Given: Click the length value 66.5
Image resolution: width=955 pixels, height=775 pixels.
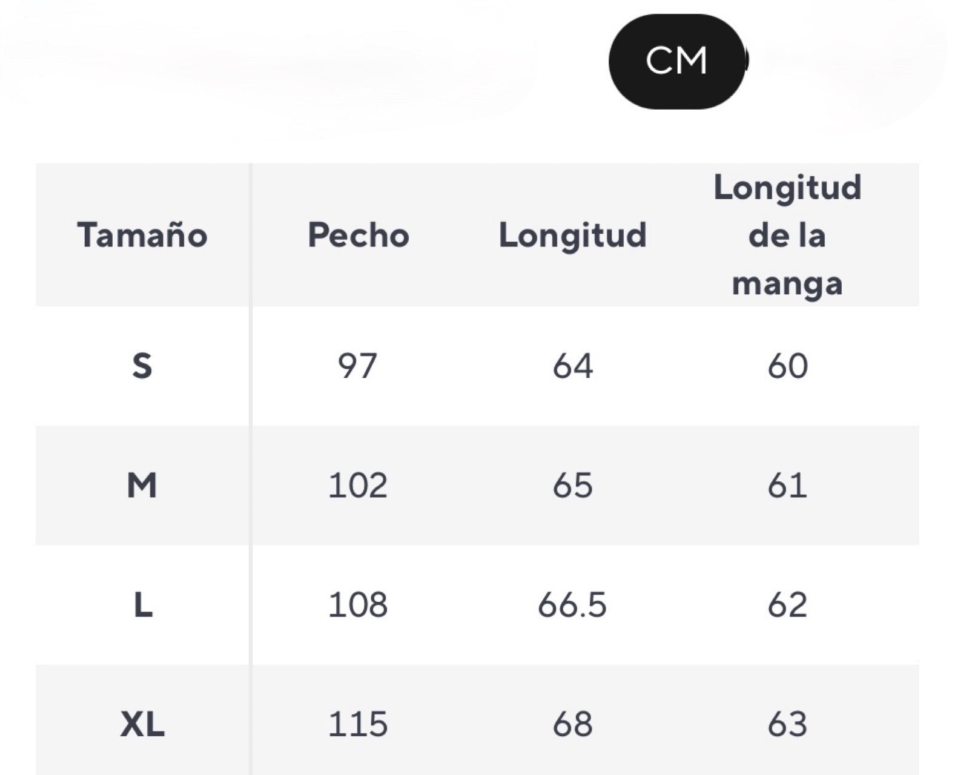Looking at the screenshot, I should click(572, 604).
